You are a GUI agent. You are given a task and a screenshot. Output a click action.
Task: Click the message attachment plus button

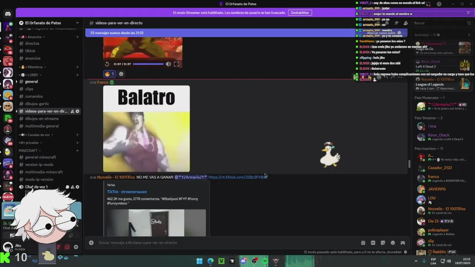(91, 243)
